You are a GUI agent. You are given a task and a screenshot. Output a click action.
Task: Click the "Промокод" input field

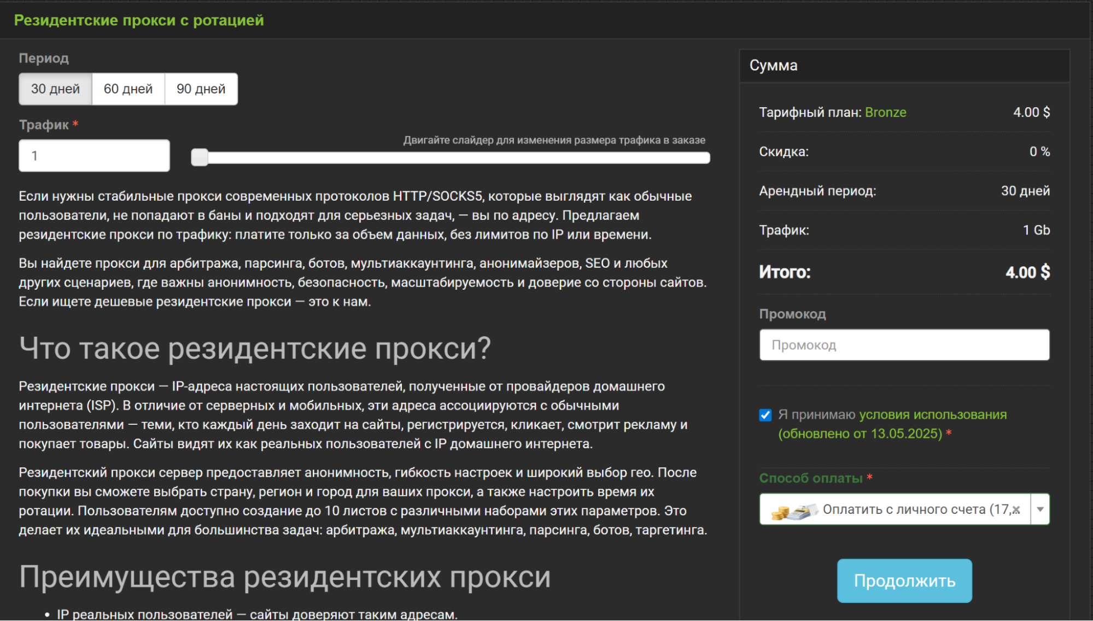904,344
